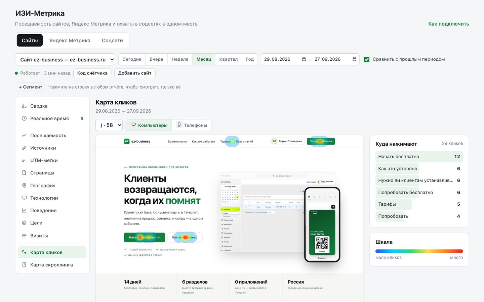Image resolution: width=484 pixels, height=302 pixels.
Task: Click the Карта скроллинга scroll icon
Action: (x=24, y=265)
